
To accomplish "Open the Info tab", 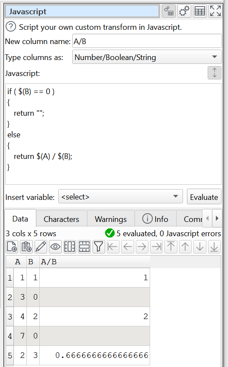I will pyautogui.click(x=155, y=219).
